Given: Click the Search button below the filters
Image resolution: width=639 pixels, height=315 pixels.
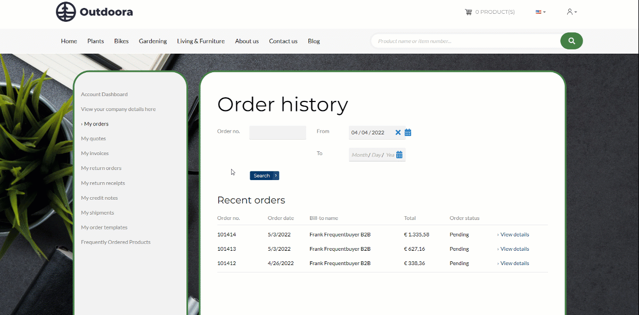Looking at the screenshot, I should 264,175.
